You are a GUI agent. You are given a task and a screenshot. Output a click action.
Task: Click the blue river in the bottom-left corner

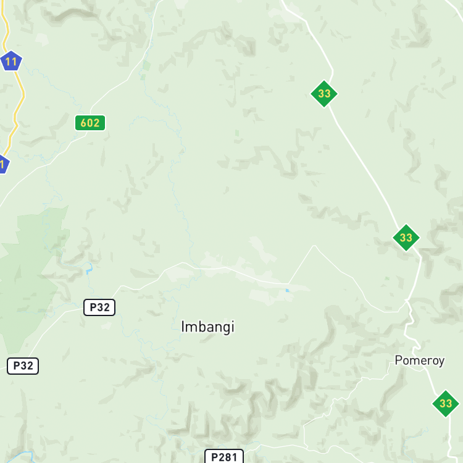[x=18, y=456]
